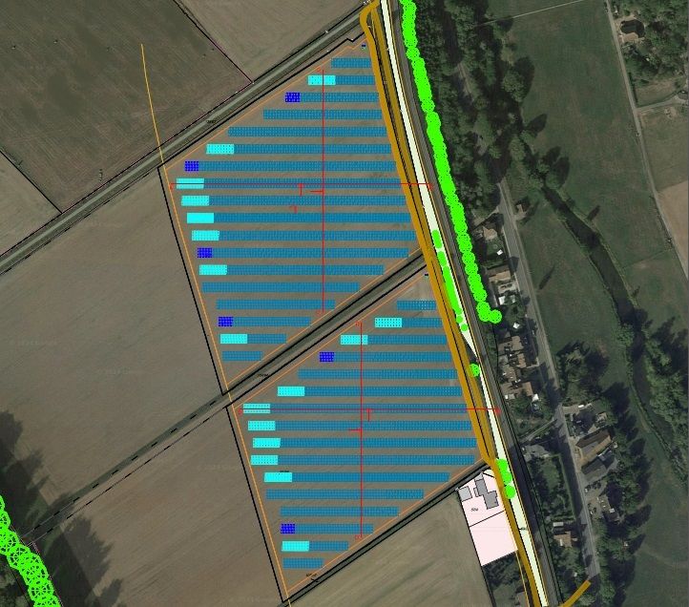Click the bottommost short panel row of lower field
The image size is (689, 607).
tap(303, 563)
